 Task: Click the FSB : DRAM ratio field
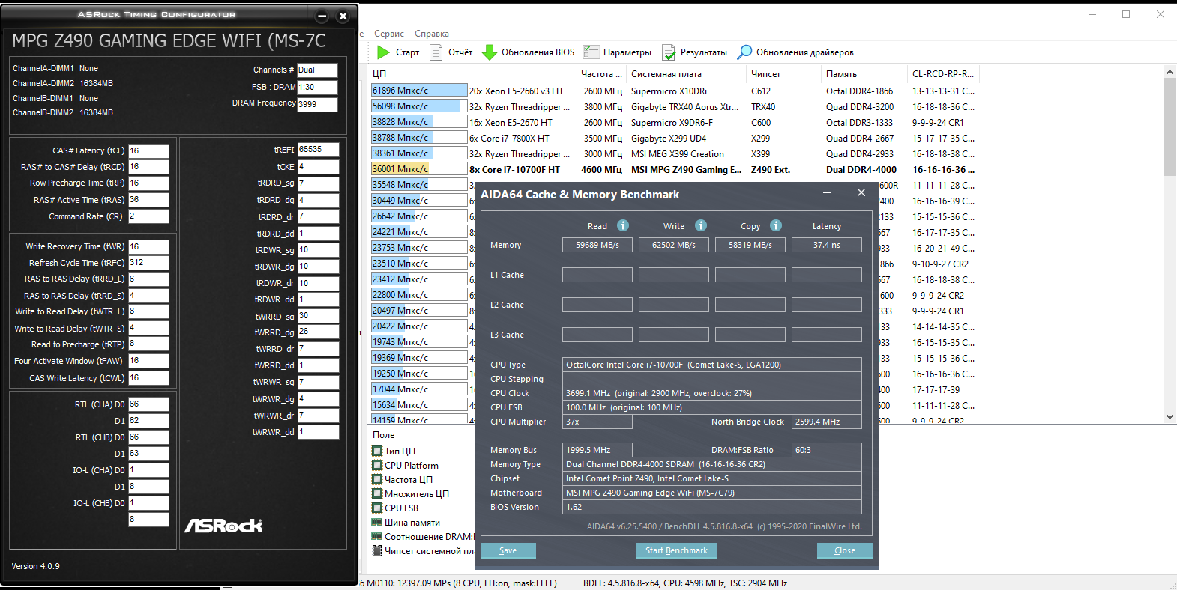coord(317,88)
